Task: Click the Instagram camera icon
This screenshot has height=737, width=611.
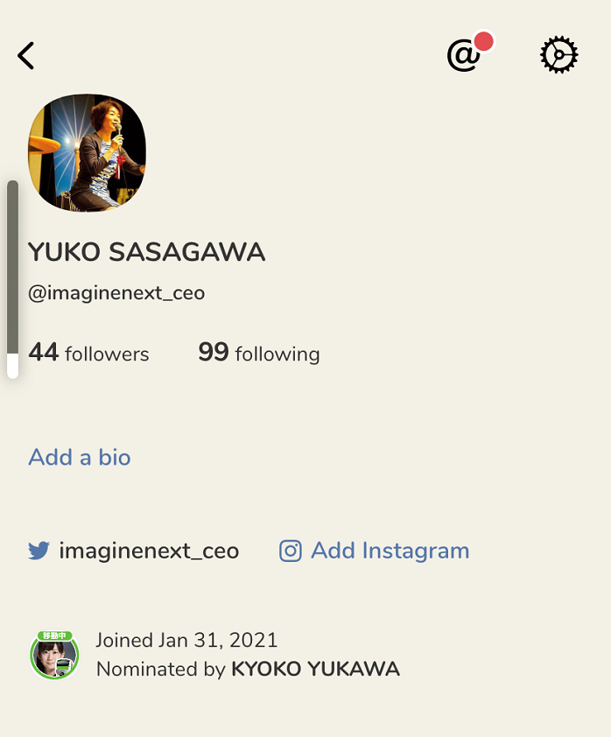Action: (291, 551)
